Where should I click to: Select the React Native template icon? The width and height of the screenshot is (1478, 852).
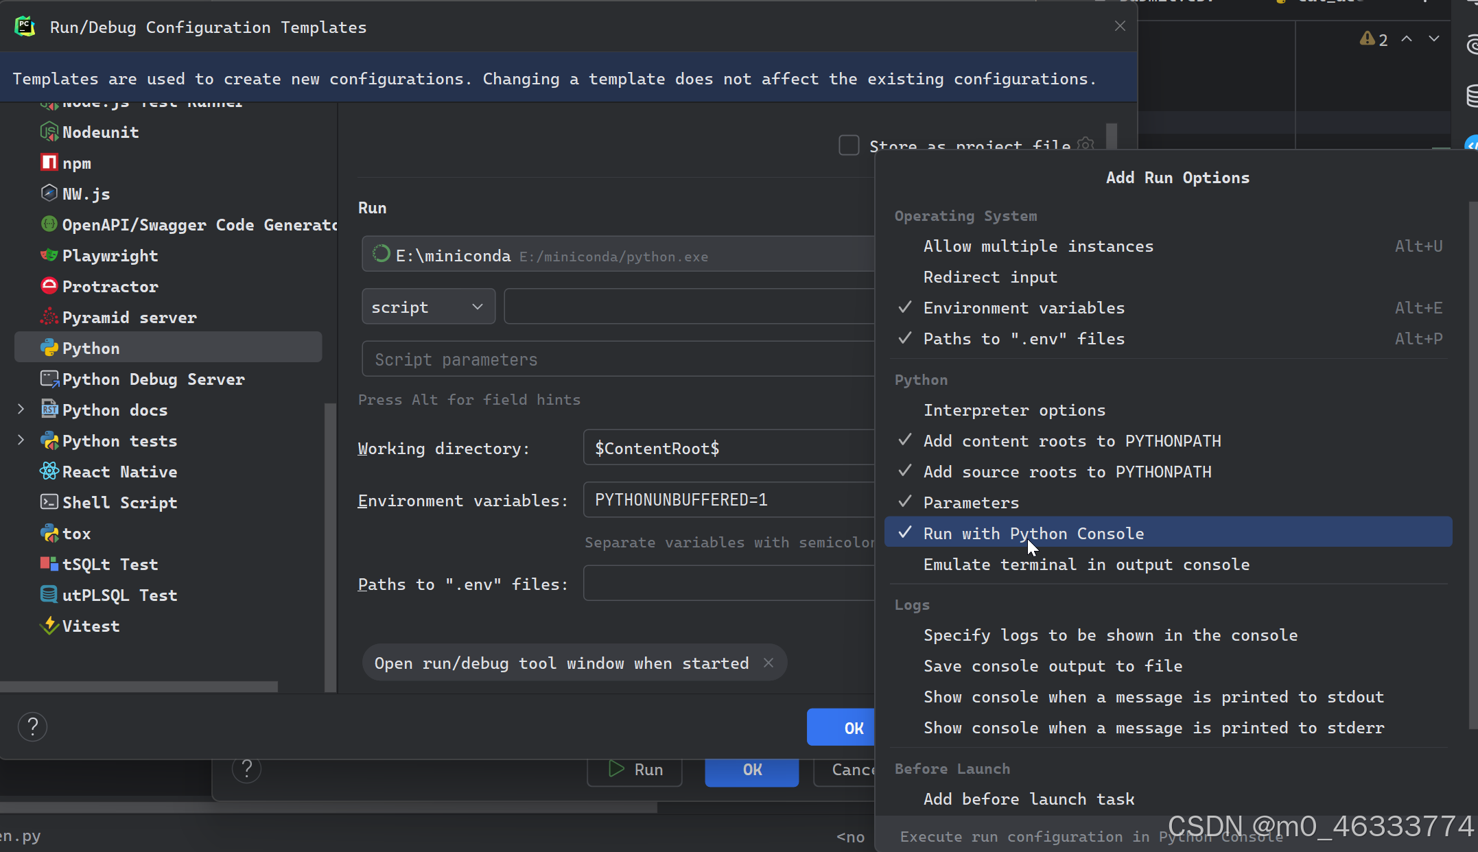click(x=49, y=471)
